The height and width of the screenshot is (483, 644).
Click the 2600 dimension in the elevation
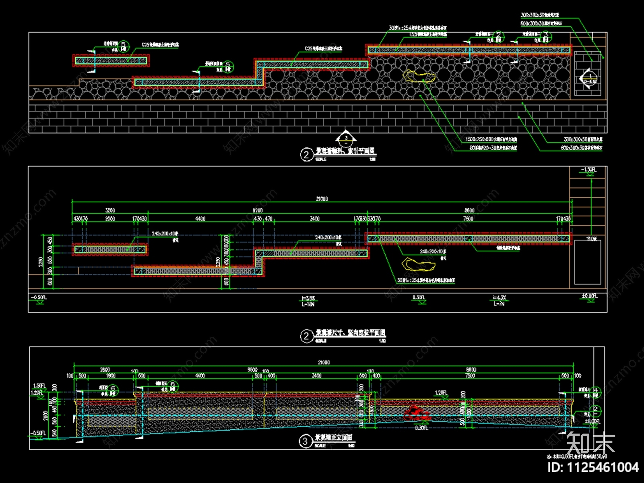point(105,369)
